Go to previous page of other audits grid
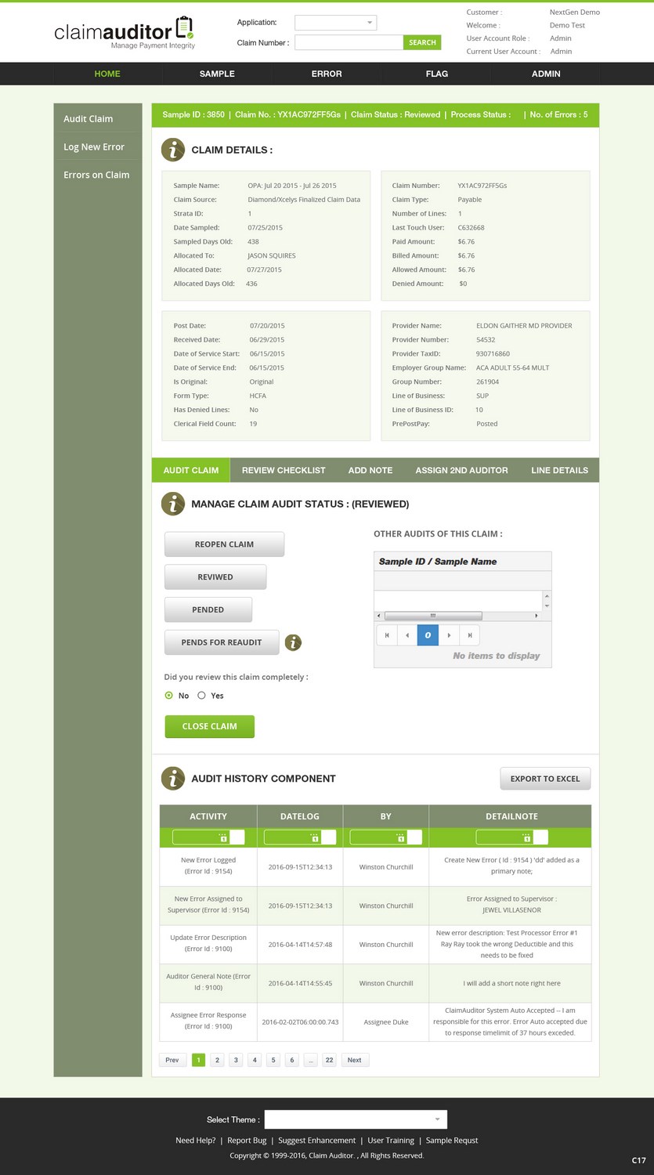Viewport: 654px width, 1175px height. point(407,635)
